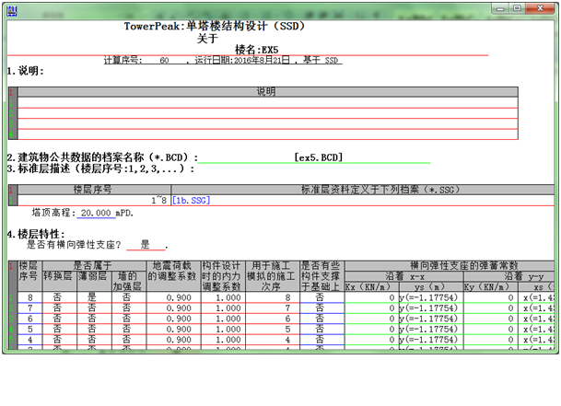This screenshot has width=561, height=406.
Task: Click the 楼名:EX5 heading
Action: [x=256, y=50]
